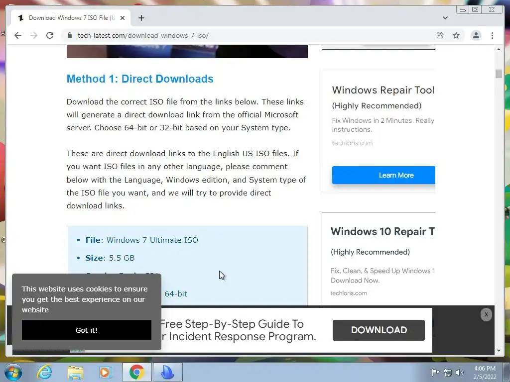Launch Internet Explorer from taskbar

pyautogui.click(x=44, y=372)
